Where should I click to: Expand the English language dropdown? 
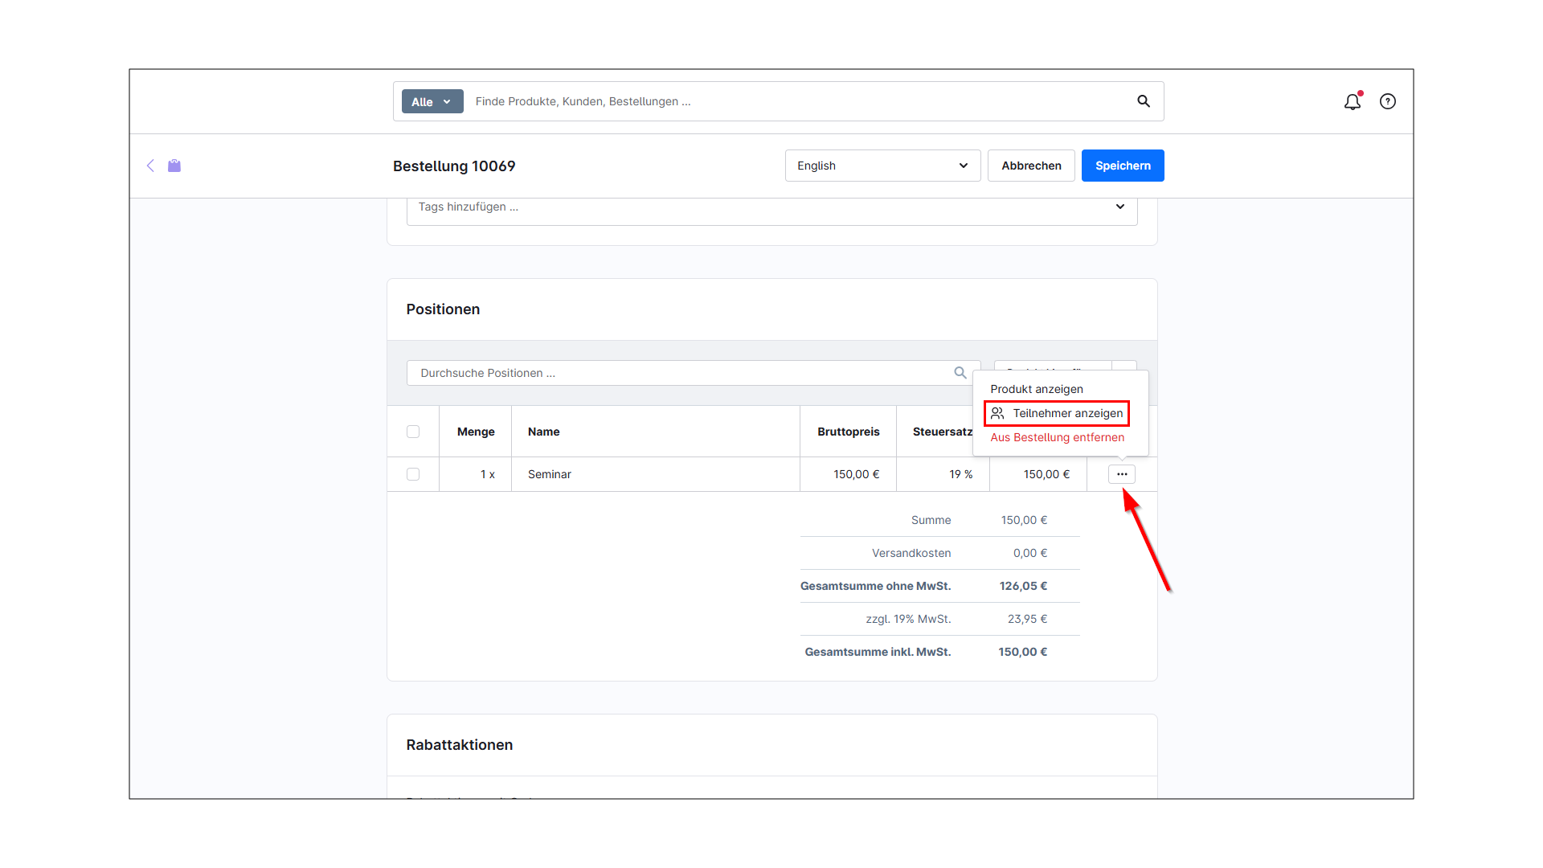882,166
